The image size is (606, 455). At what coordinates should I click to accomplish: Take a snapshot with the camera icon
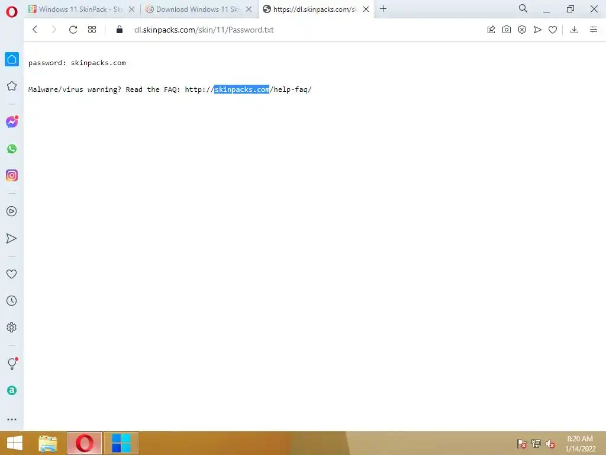507,30
